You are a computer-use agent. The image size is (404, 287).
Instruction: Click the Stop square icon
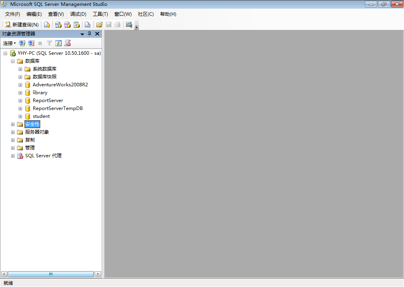(x=40, y=43)
